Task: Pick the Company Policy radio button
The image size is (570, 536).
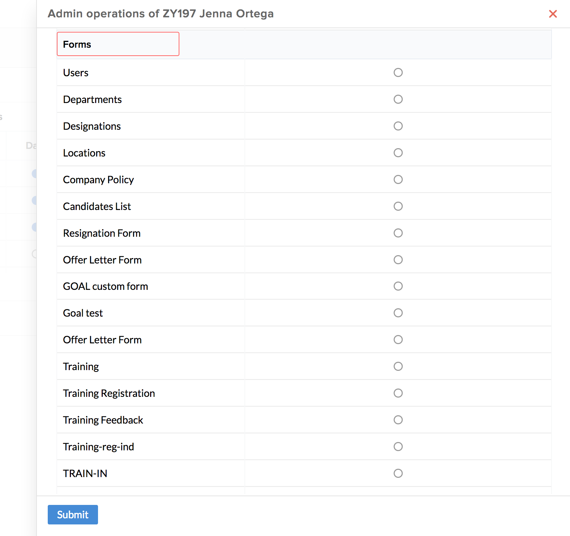Action: pos(398,180)
